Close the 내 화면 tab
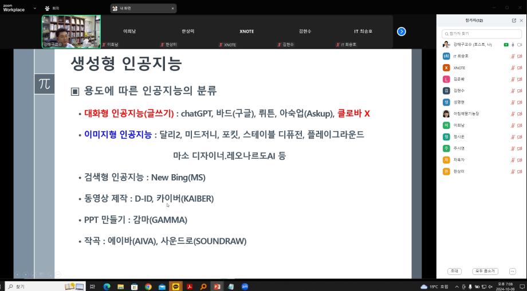 pos(173,9)
